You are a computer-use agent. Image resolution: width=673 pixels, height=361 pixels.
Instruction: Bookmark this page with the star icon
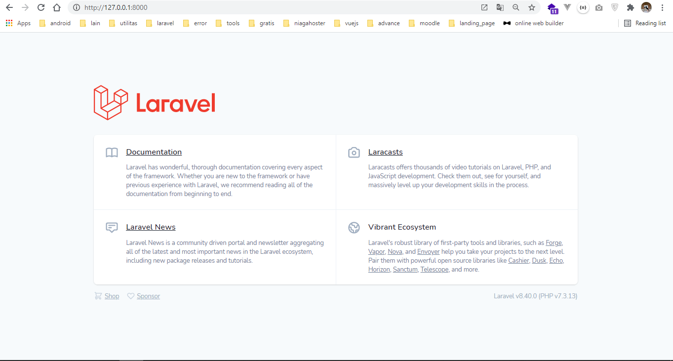532,7
